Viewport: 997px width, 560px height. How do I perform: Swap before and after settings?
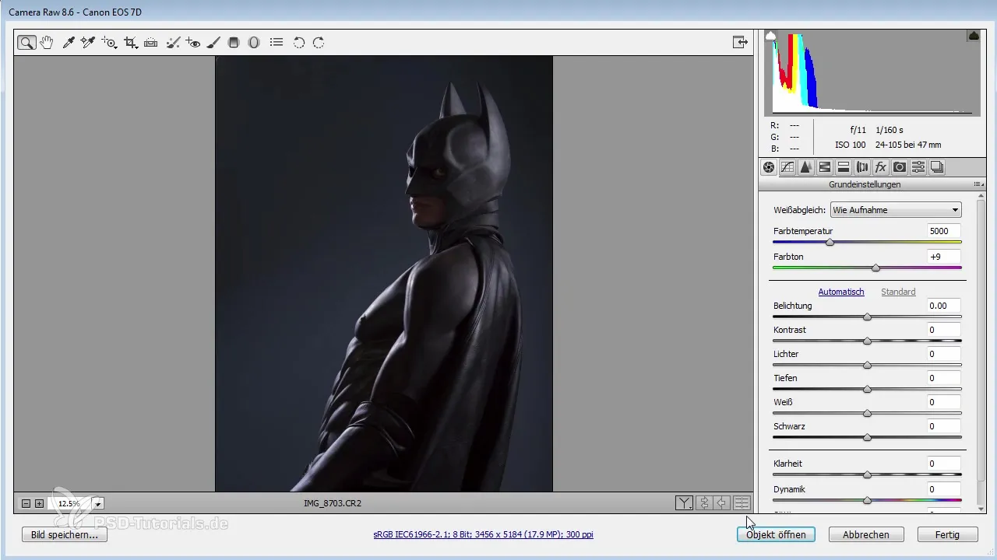click(704, 503)
